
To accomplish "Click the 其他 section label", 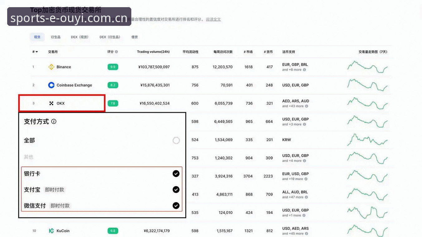I will [x=28, y=157].
